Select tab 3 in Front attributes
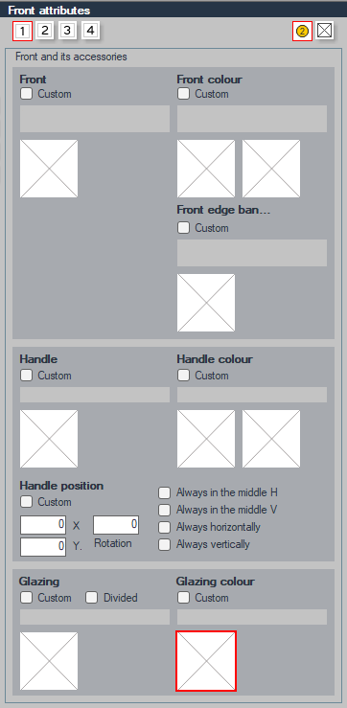This screenshot has height=708, width=347. click(67, 31)
